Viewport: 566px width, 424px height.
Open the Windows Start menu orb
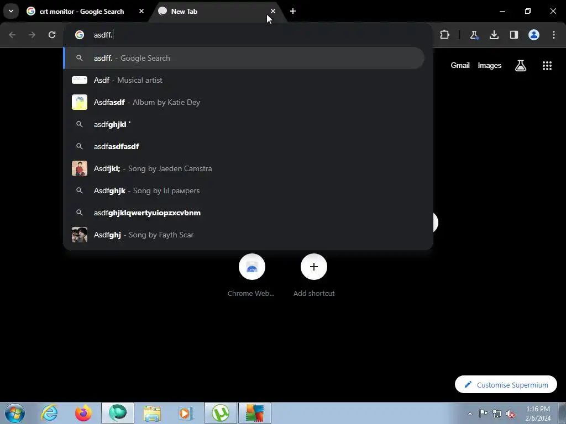point(15,413)
